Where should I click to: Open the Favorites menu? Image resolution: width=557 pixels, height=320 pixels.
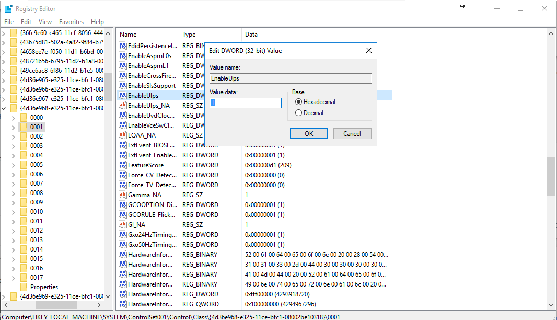click(x=72, y=21)
